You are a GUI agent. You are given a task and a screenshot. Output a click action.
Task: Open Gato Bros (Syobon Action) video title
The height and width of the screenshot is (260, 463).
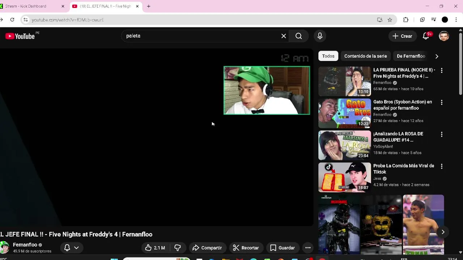click(x=403, y=105)
